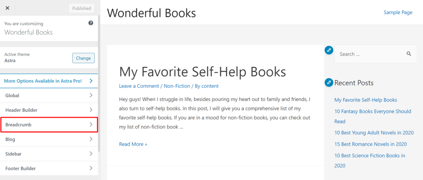Screen dimensions: 423x180
Task: Click the help question mark icon
Action: click(x=91, y=23)
